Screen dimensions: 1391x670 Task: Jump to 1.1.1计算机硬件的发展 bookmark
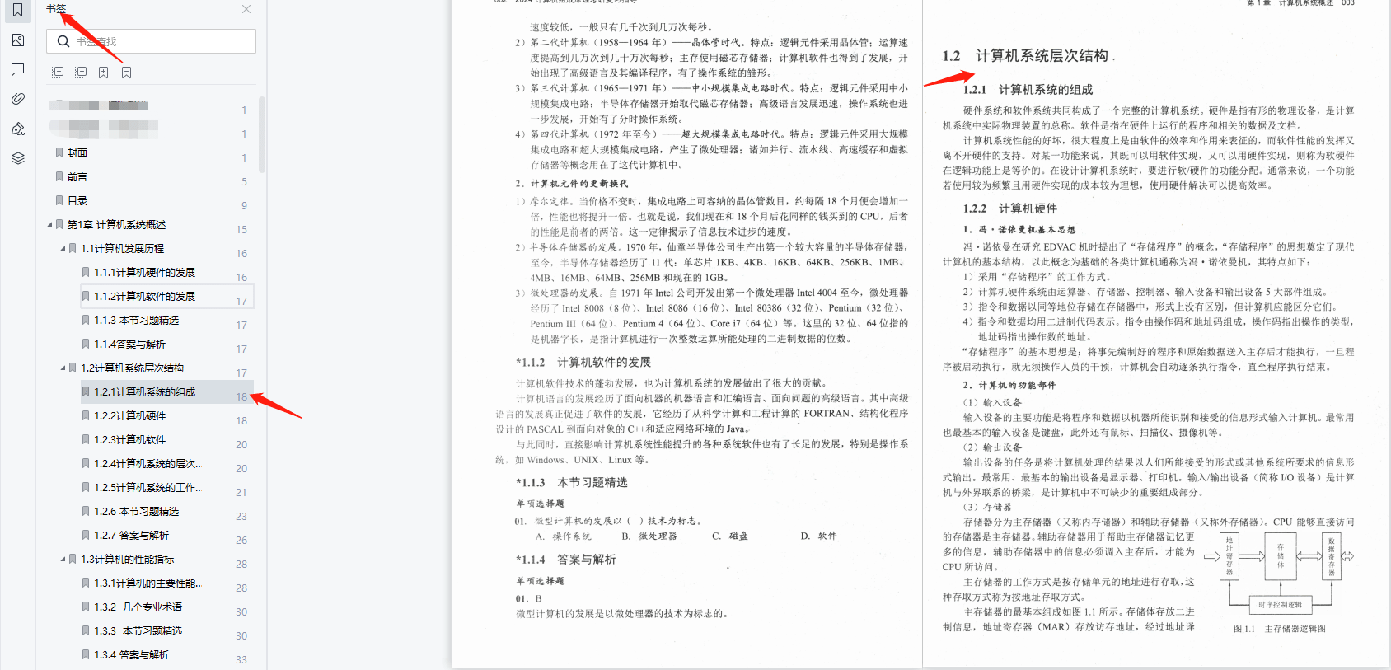point(144,273)
